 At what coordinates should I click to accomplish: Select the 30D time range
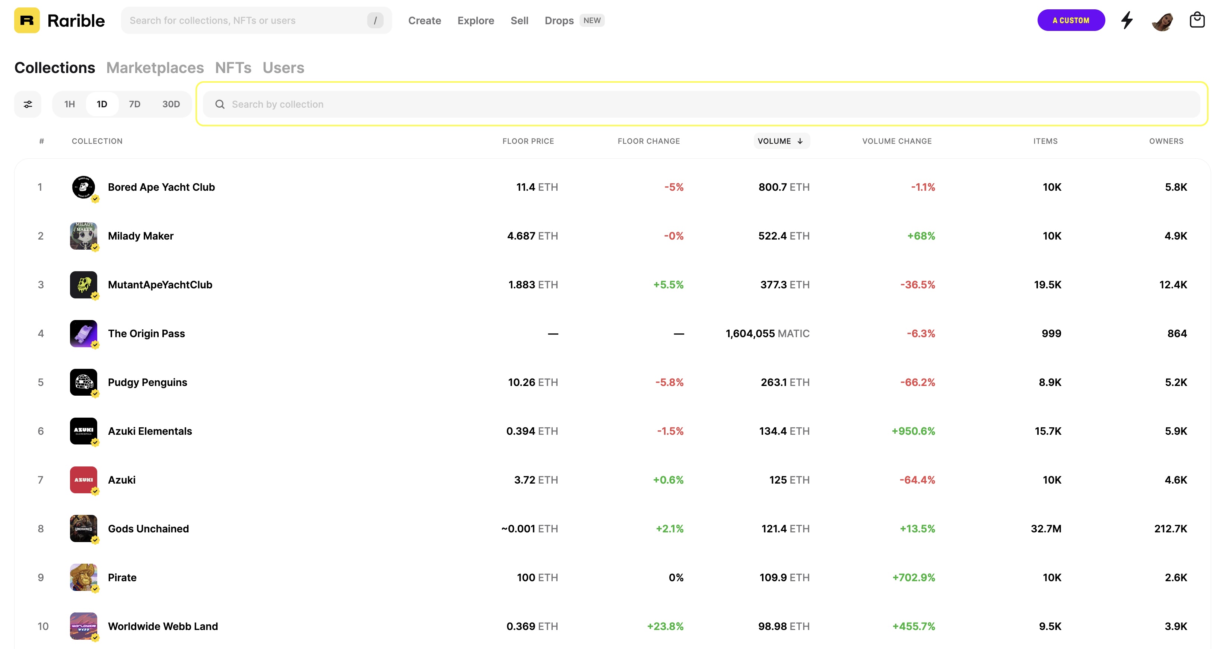click(171, 104)
